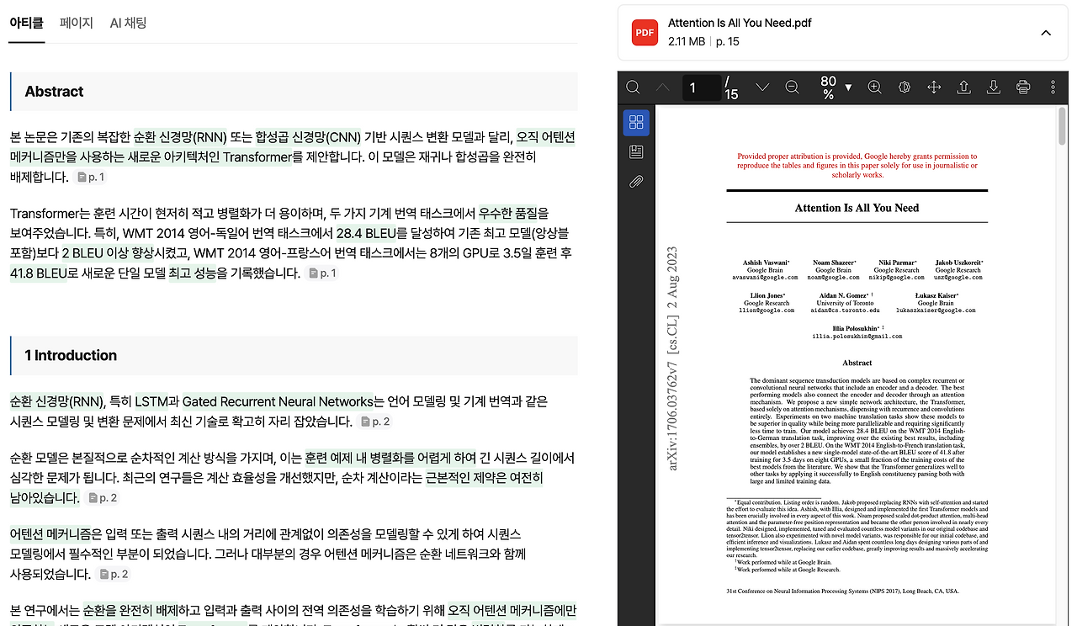Viewport: 1077px width, 626px height.
Task: Switch to the 페이지 tab
Action: tap(77, 24)
